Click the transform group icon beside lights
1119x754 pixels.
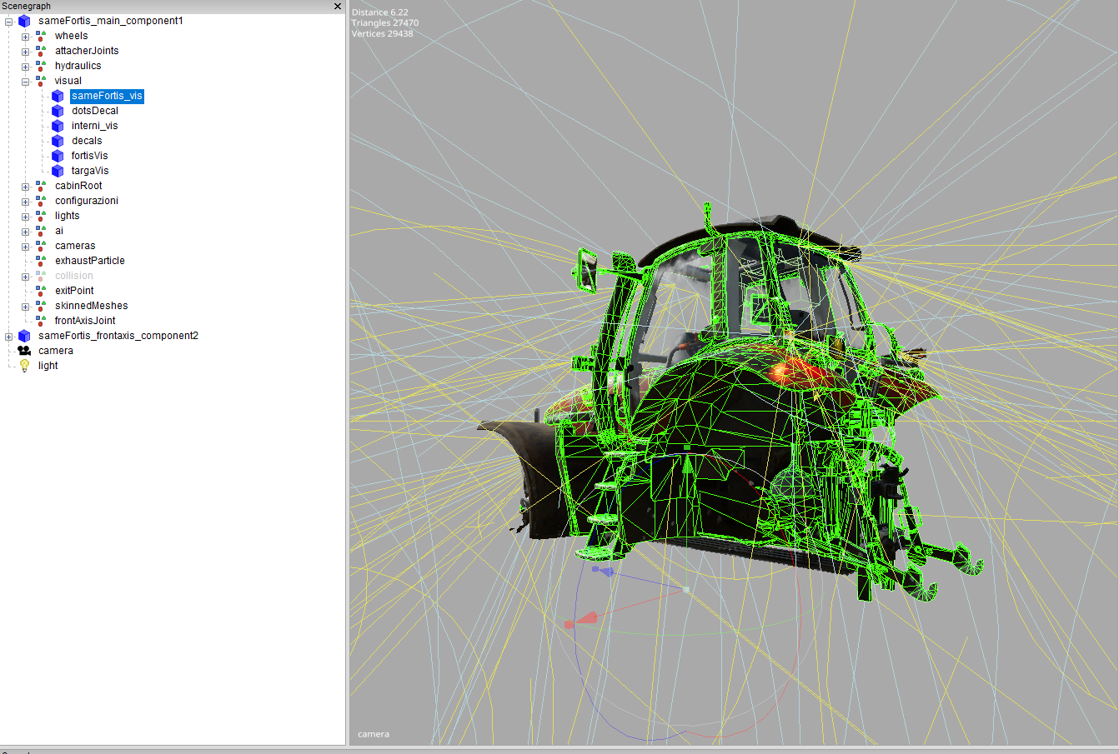(41, 216)
